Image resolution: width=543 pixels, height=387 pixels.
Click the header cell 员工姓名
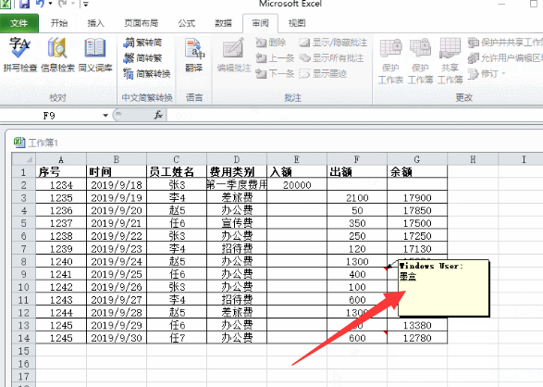tap(177, 172)
